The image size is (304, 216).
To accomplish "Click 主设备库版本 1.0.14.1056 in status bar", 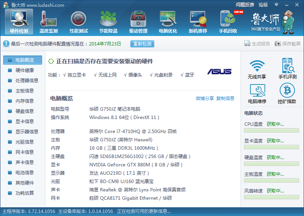I will point(85,211).
